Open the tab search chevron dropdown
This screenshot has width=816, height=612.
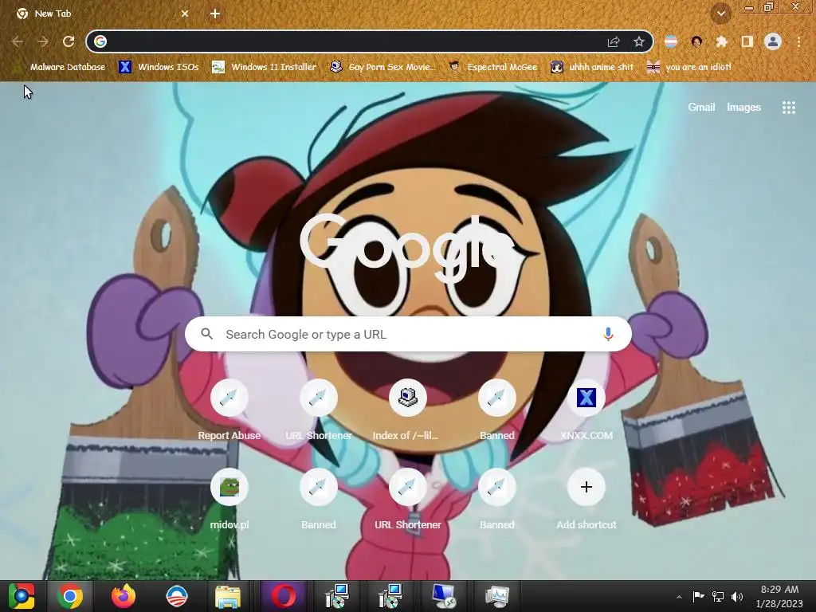[x=721, y=14]
